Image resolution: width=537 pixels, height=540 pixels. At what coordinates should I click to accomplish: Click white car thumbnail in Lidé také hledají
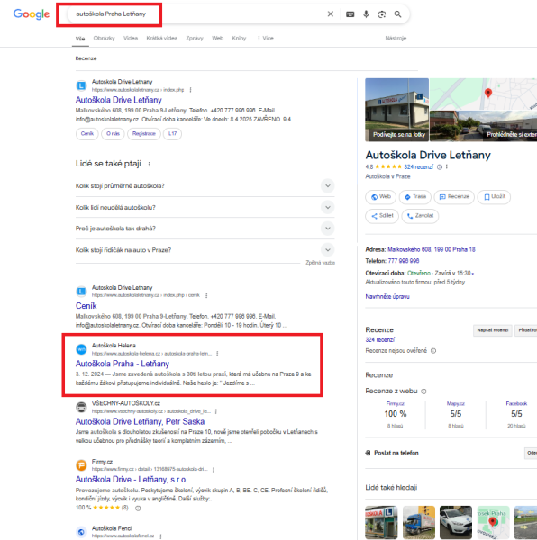pos(456,522)
